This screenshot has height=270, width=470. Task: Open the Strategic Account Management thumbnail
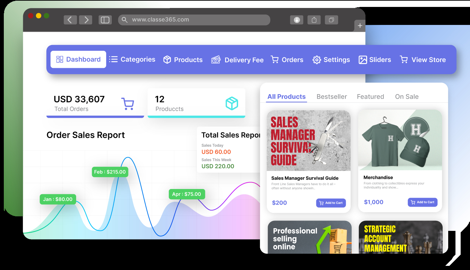coord(400,237)
